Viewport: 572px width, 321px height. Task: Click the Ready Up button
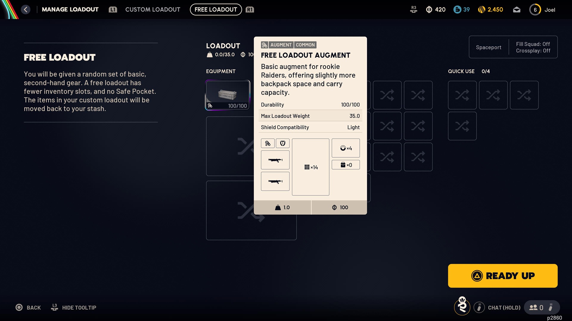click(502, 276)
